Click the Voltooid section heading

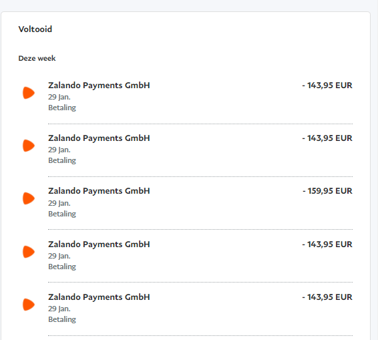(35, 29)
